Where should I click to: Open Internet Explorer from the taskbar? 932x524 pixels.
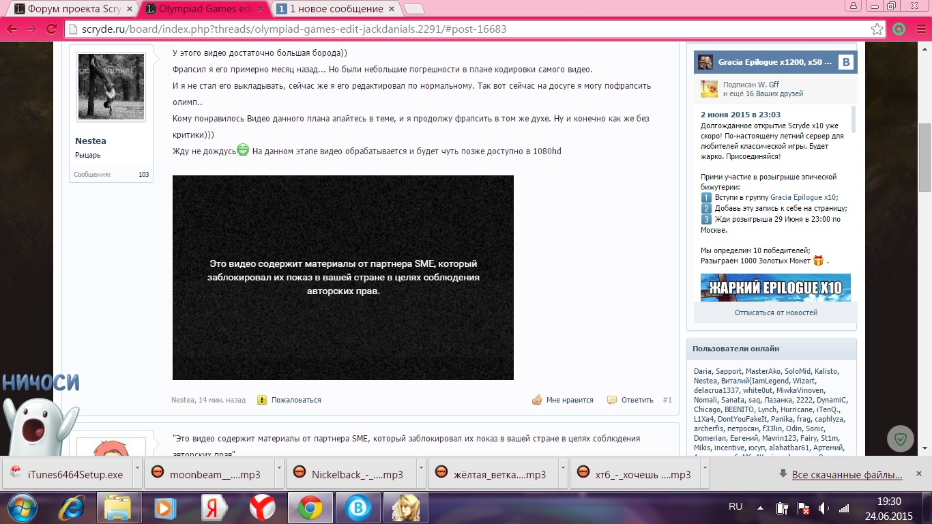point(72,508)
